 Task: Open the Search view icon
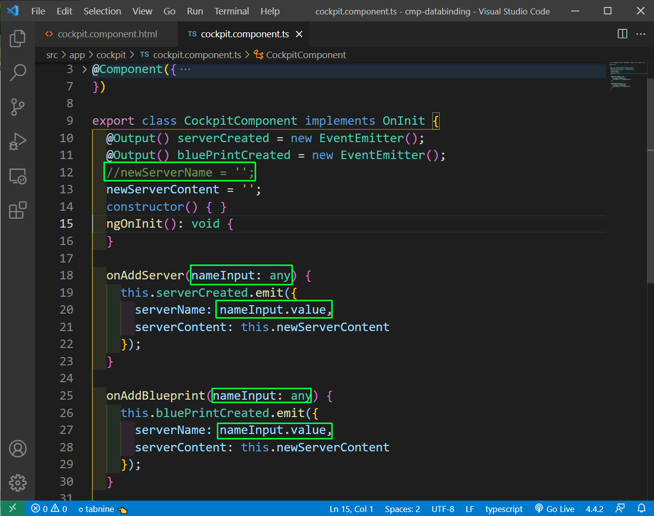point(17,73)
